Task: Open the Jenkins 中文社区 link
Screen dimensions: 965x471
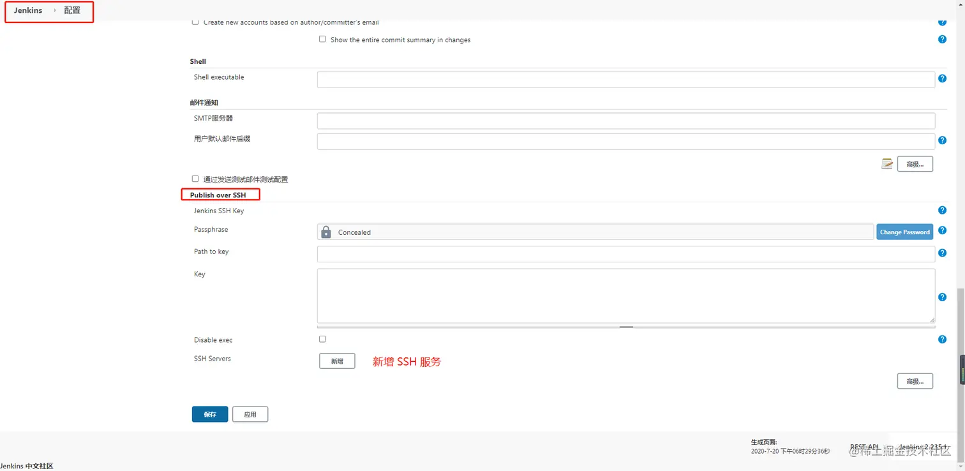Action: [x=27, y=466]
